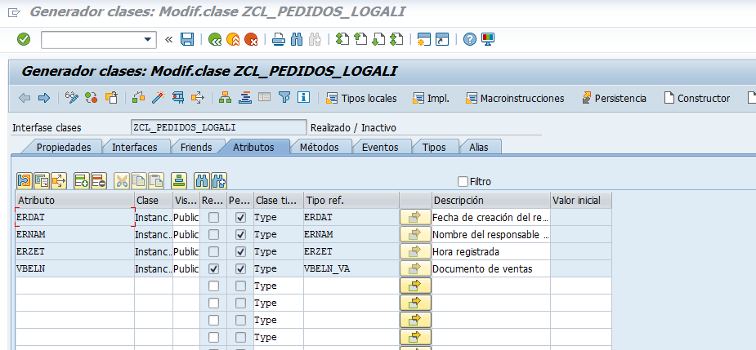
Task: Open the command field dropdown arrow
Action: tap(148, 39)
